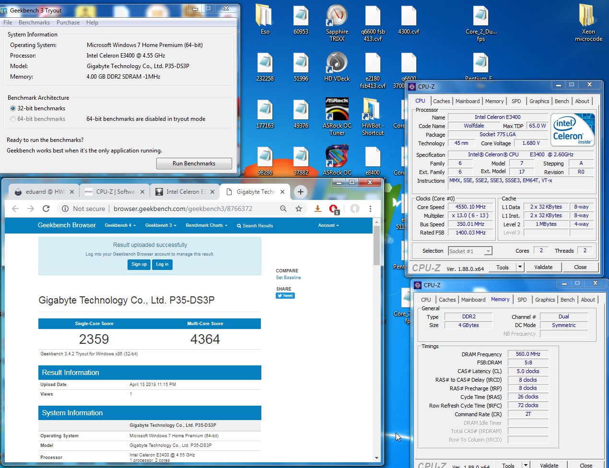The width and height of the screenshot is (609, 468).
Task: Click Sign up button
Action: point(139,264)
